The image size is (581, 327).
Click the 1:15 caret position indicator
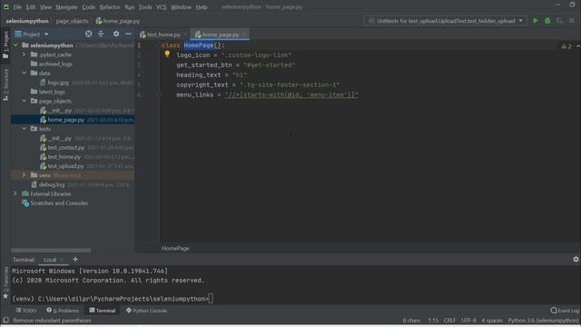coord(433,321)
